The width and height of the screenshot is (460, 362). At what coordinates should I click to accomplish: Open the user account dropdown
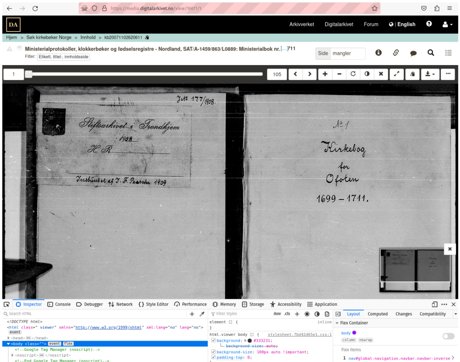point(447,25)
